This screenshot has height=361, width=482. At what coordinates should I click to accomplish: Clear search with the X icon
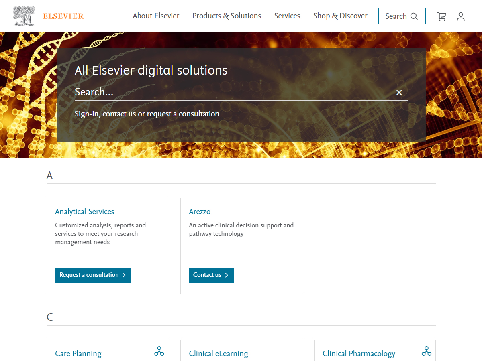(x=399, y=93)
